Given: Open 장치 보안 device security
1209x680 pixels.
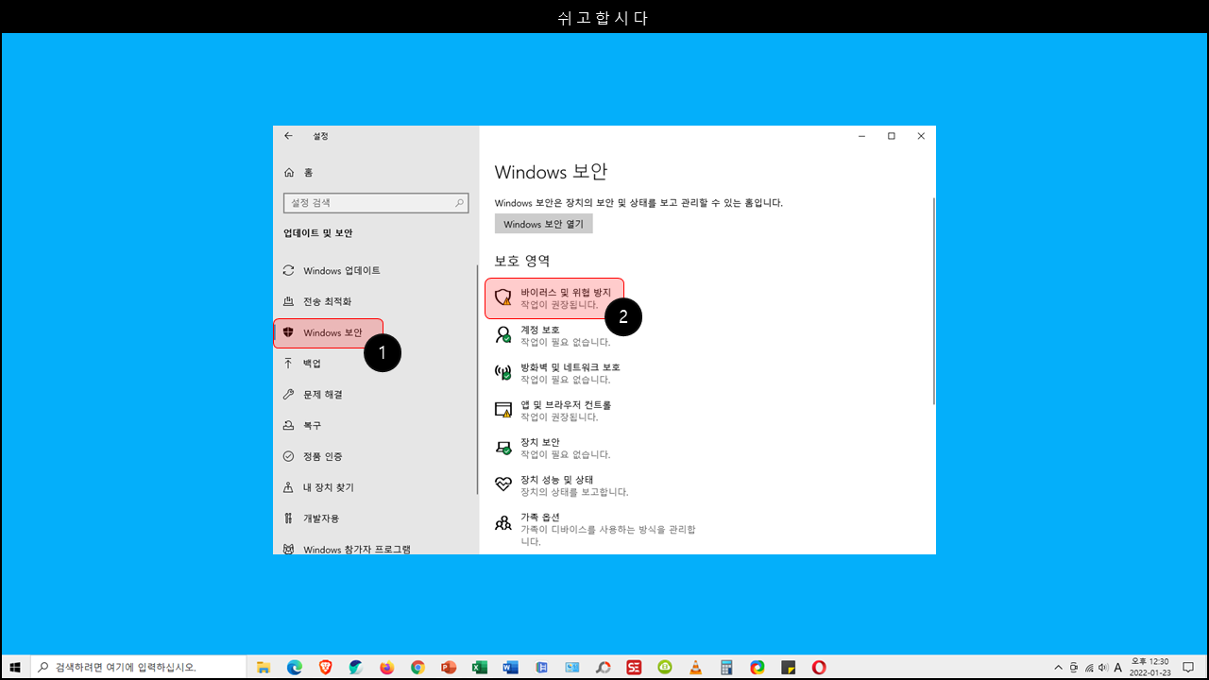Looking at the screenshot, I should [553, 448].
